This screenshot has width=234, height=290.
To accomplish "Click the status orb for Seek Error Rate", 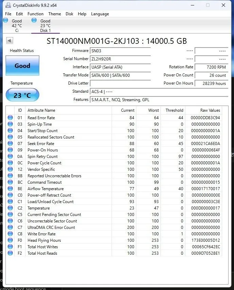I will click(x=10, y=143).
